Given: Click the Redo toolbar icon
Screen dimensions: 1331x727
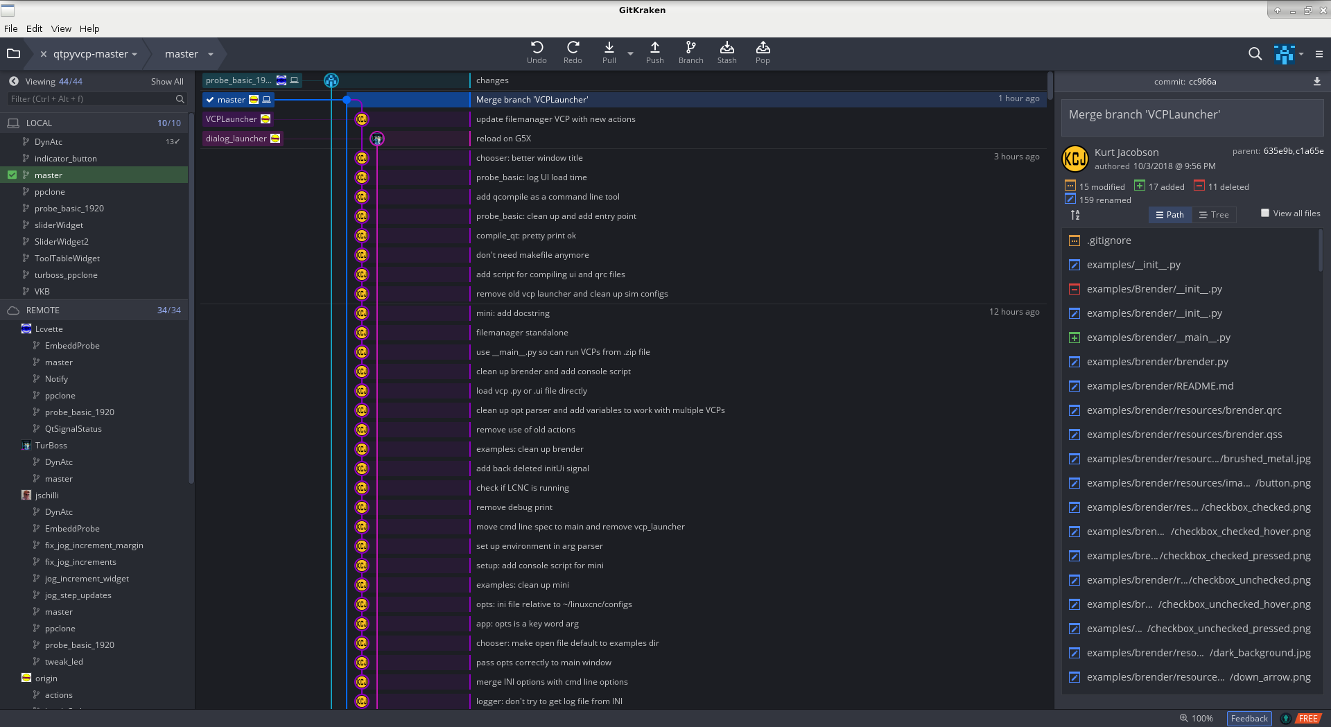Looking at the screenshot, I should [573, 53].
